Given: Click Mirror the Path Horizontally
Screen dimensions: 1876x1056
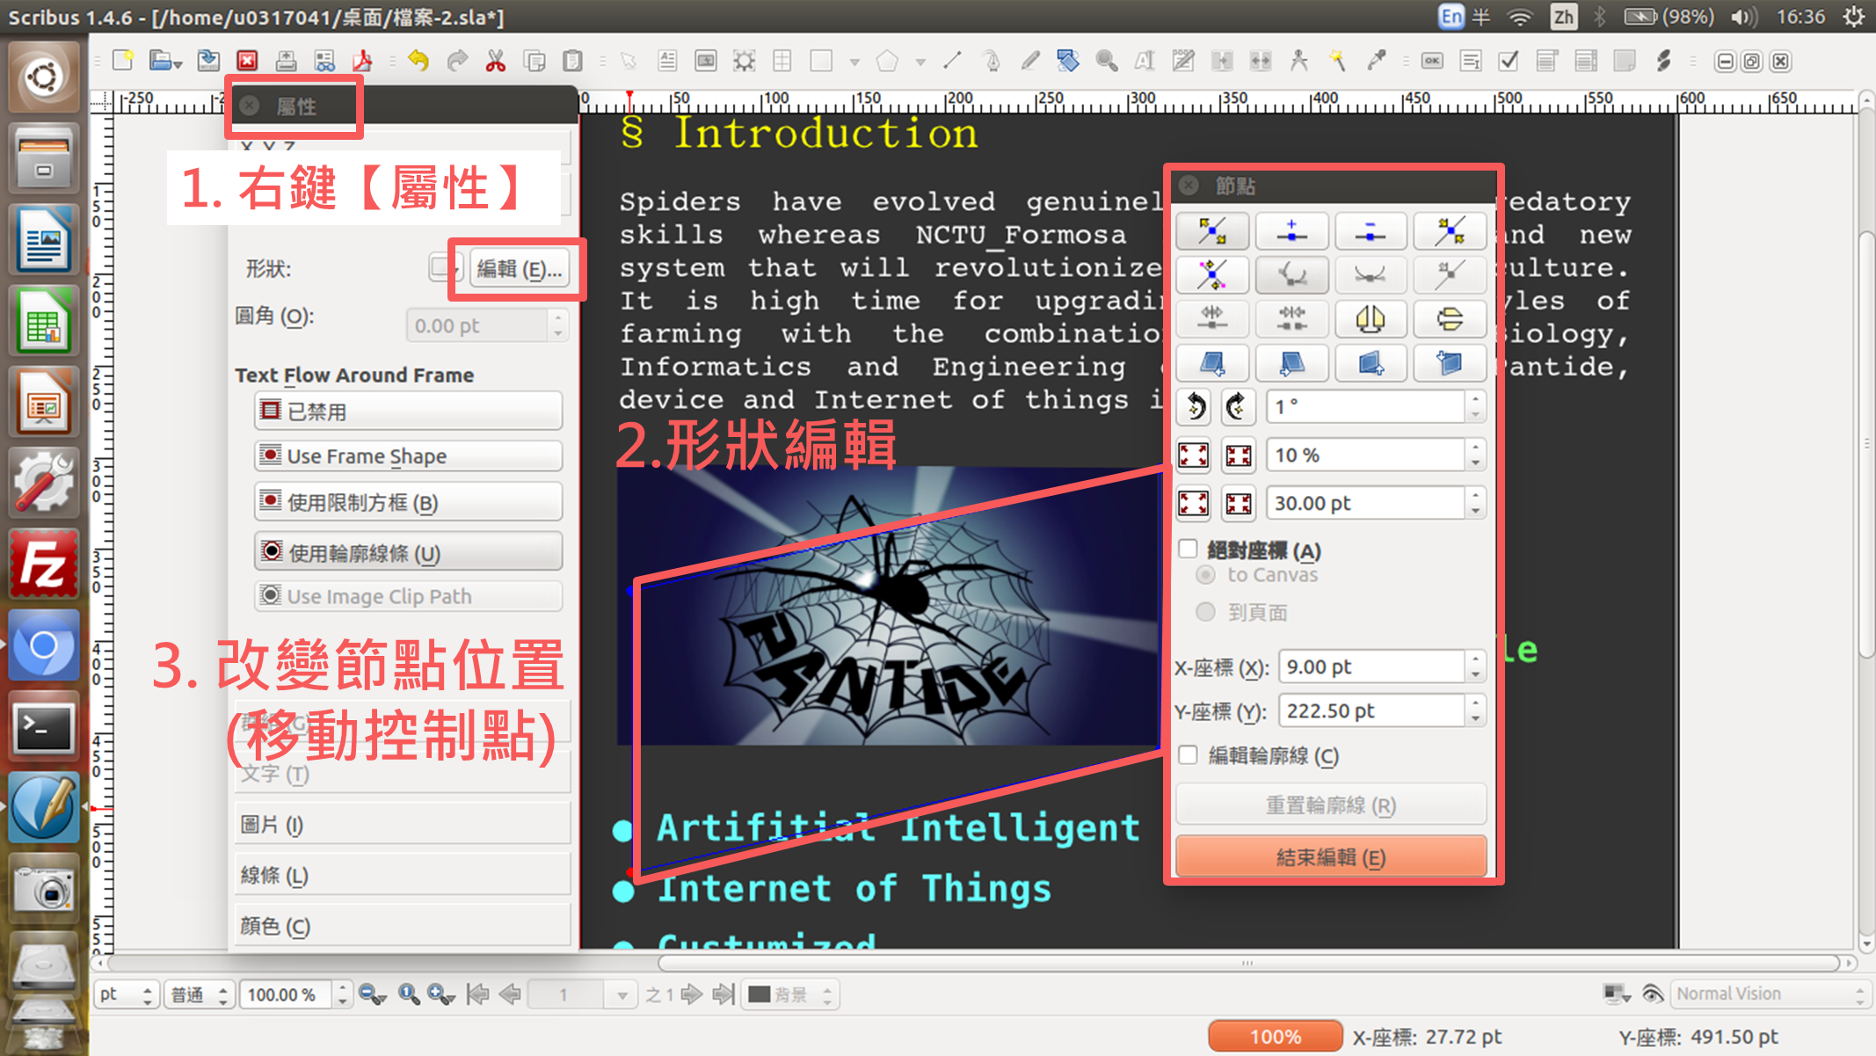Looking at the screenshot, I should click(1371, 319).
